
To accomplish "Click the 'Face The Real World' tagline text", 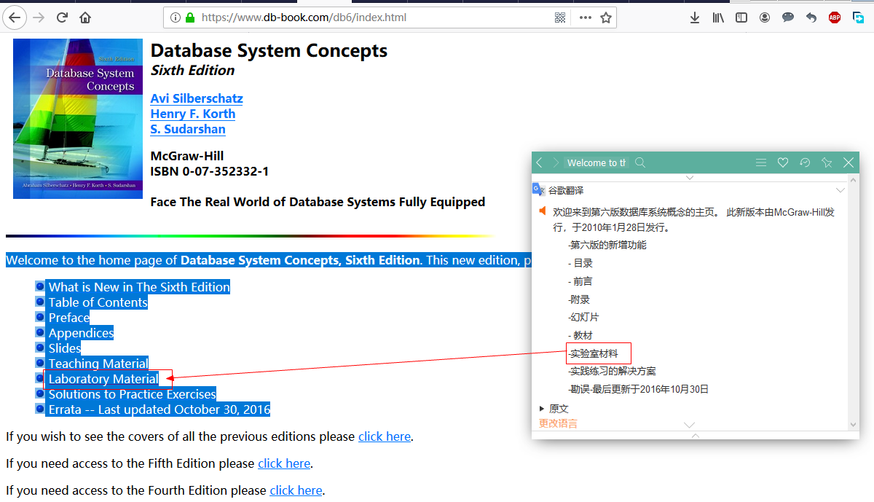I will click(318, 202).
